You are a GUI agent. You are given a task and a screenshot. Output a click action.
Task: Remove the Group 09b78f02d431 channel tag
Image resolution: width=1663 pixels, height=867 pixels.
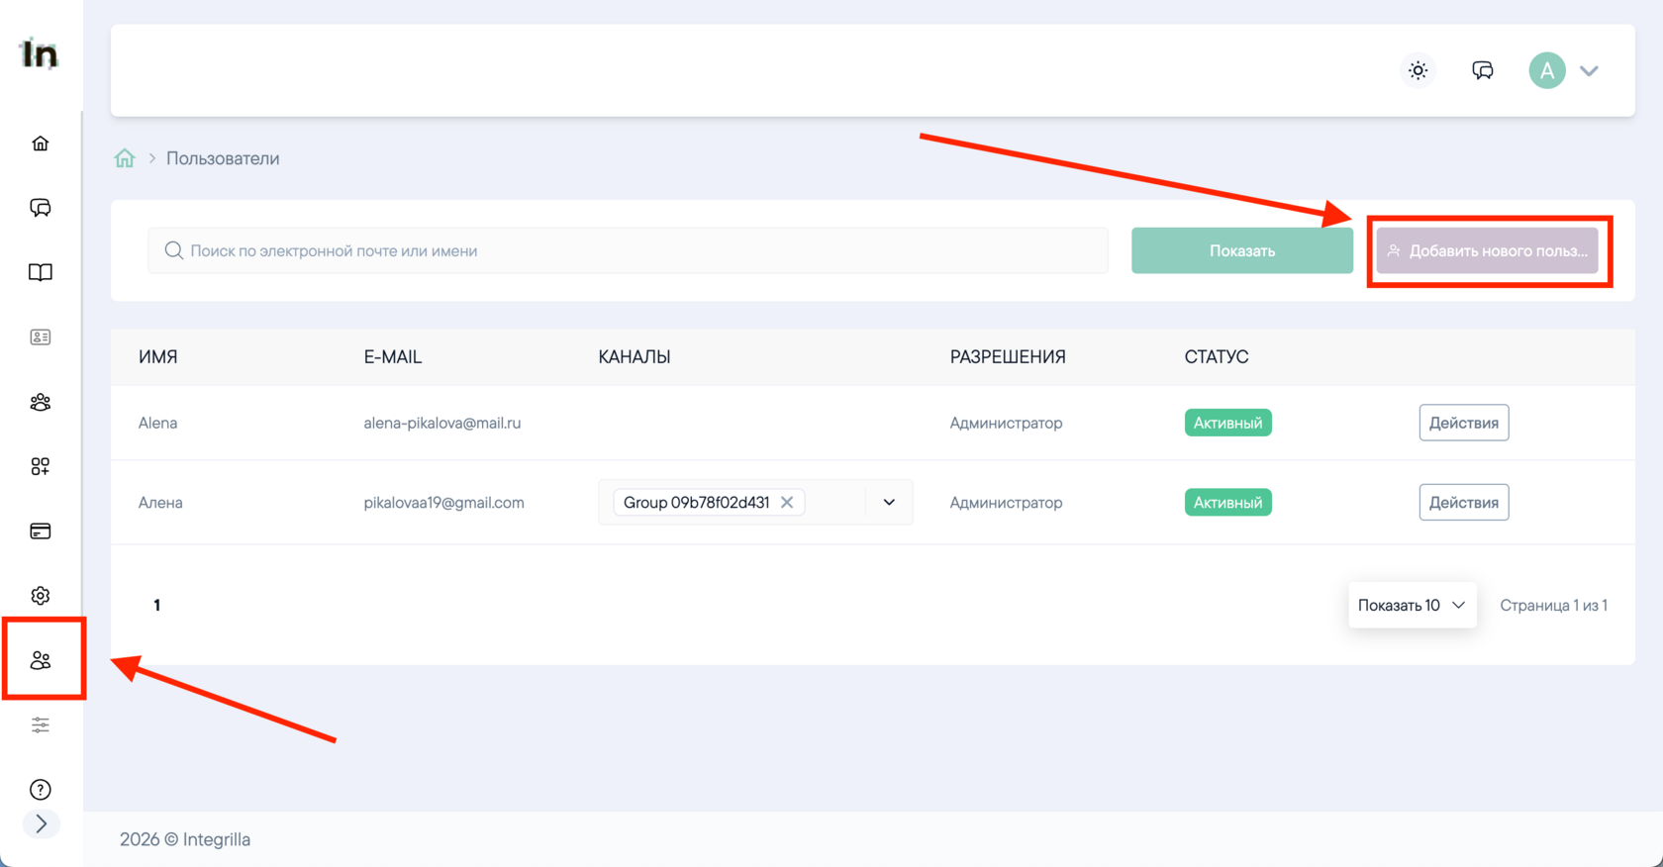coord(787,503)
